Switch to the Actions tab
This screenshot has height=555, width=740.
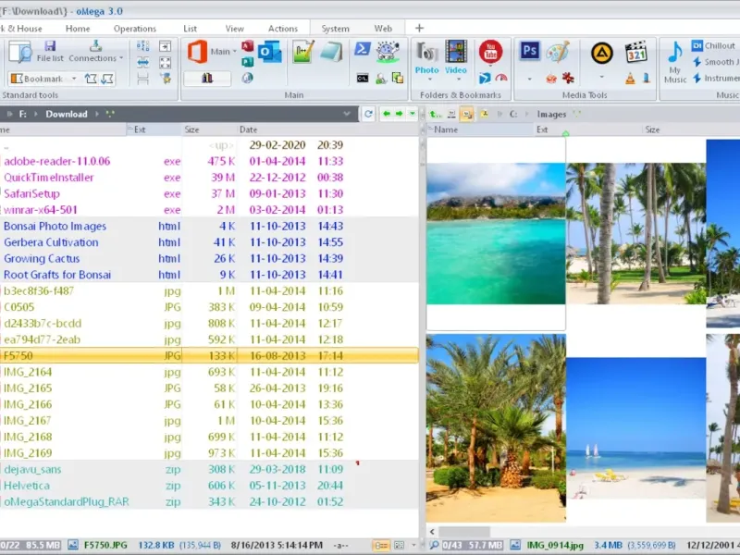click(283, 29)
